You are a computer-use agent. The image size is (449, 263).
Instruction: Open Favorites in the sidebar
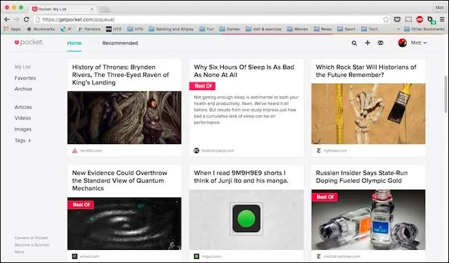25,78
